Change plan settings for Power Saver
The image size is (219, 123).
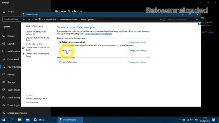coord(137,51)
